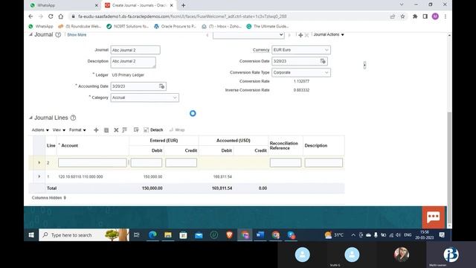
Task: Detach the Journal Lines table
Action: [x=153, y=130]
